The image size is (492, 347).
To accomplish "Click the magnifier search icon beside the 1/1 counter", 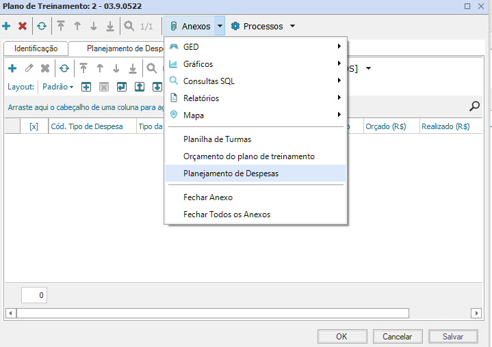I will click(129, 27).
